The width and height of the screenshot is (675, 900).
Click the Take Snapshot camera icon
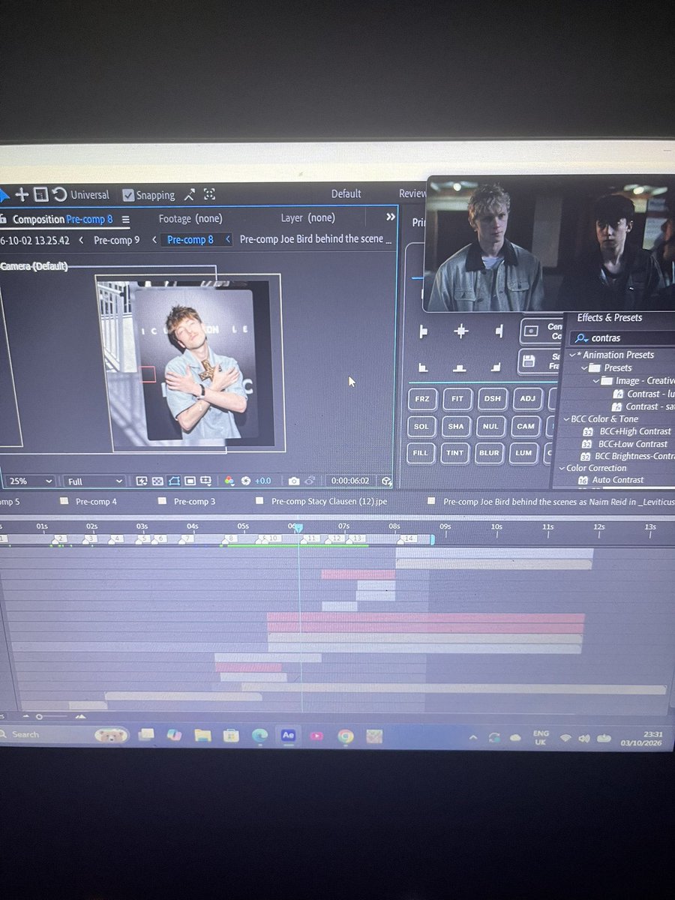click(x=294, y=481)
